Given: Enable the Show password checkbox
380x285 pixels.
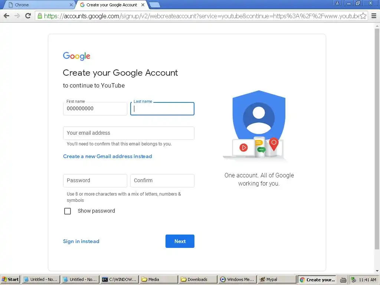Looking at the screenshot, I should tap(68, 211).
